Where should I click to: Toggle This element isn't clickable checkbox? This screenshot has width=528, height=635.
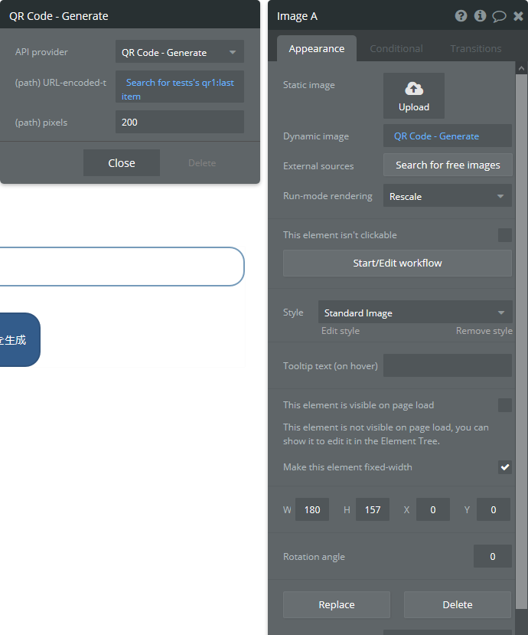(x=504, y=235)
